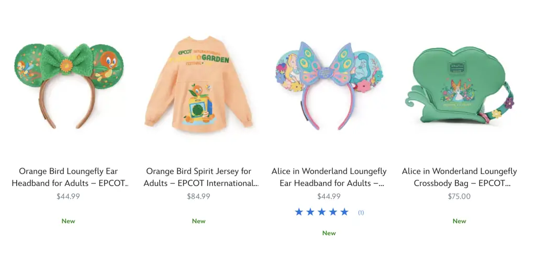The image size is (536, 253).
Task: Open the butterfly bow Alice headband image
Action: coord(329,86)
